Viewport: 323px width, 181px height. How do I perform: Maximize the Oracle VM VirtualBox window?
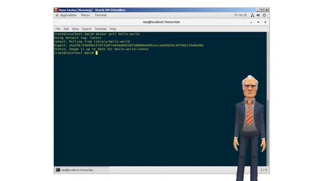262,10
